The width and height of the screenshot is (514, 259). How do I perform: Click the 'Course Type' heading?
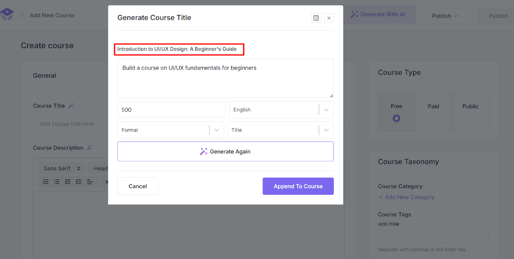click(399, 73)
